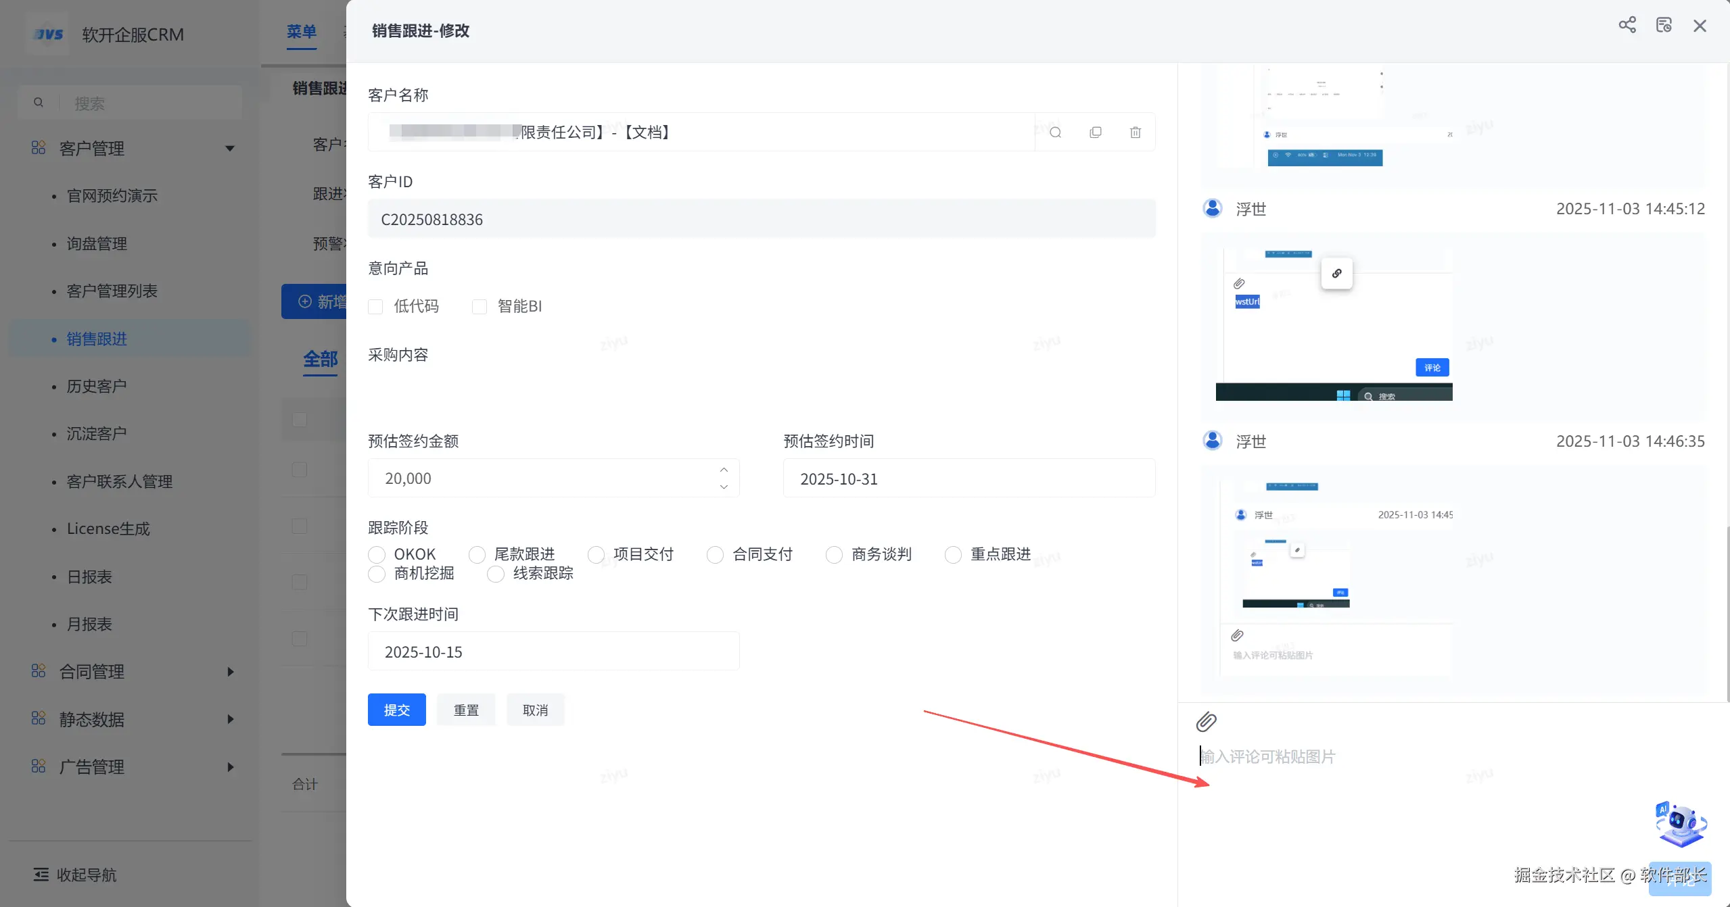Click the share icon in dialog header
The height and width of the screenshot is (907, 1730).
[1627, 26]
